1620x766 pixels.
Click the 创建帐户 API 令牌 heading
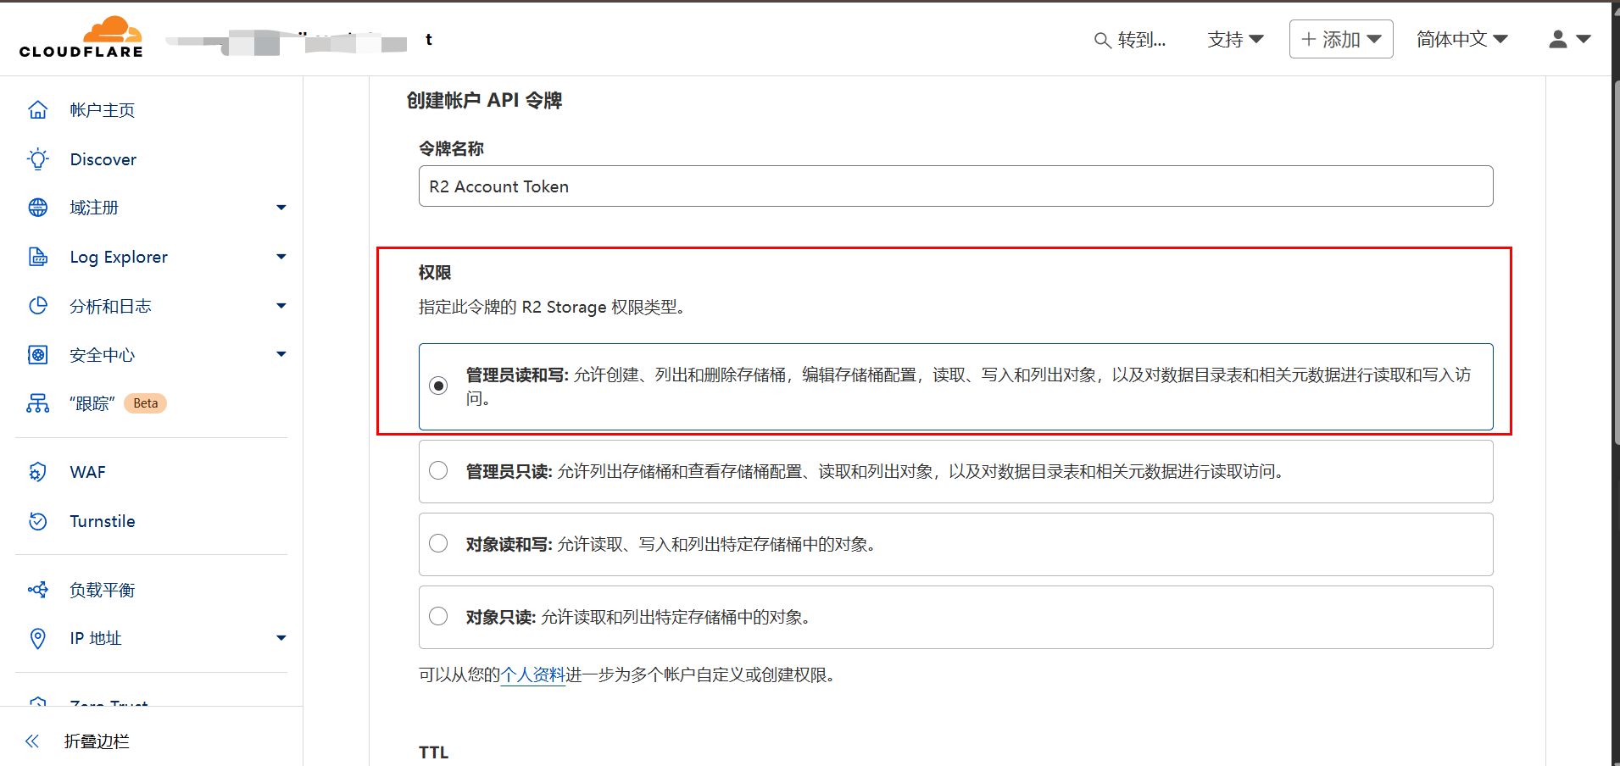point(484,100)
